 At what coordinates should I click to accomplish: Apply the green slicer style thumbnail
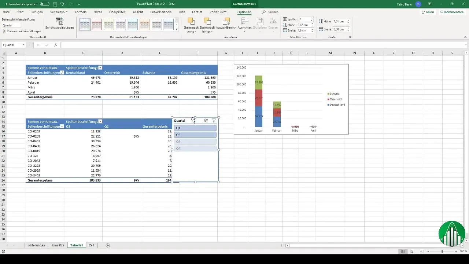click(109, 24)
